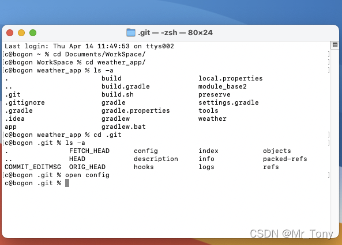Click the 'logs' entry
Image resolution: width=342 pixels, height=245 pixels.
click(206, 167)
